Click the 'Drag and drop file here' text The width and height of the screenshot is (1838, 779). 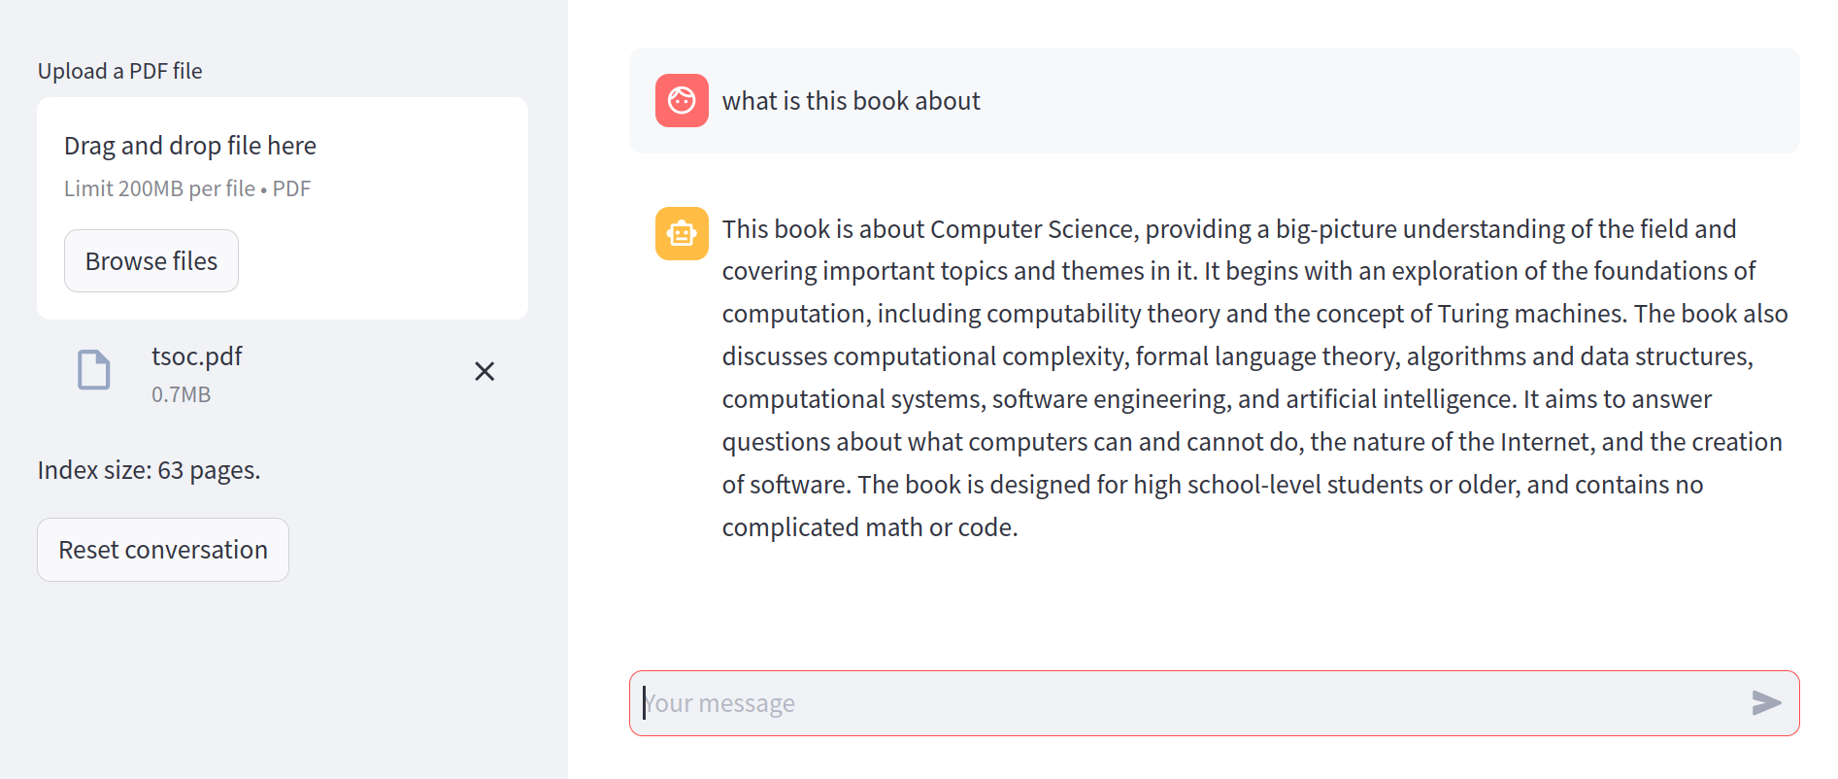pos(190,146)
